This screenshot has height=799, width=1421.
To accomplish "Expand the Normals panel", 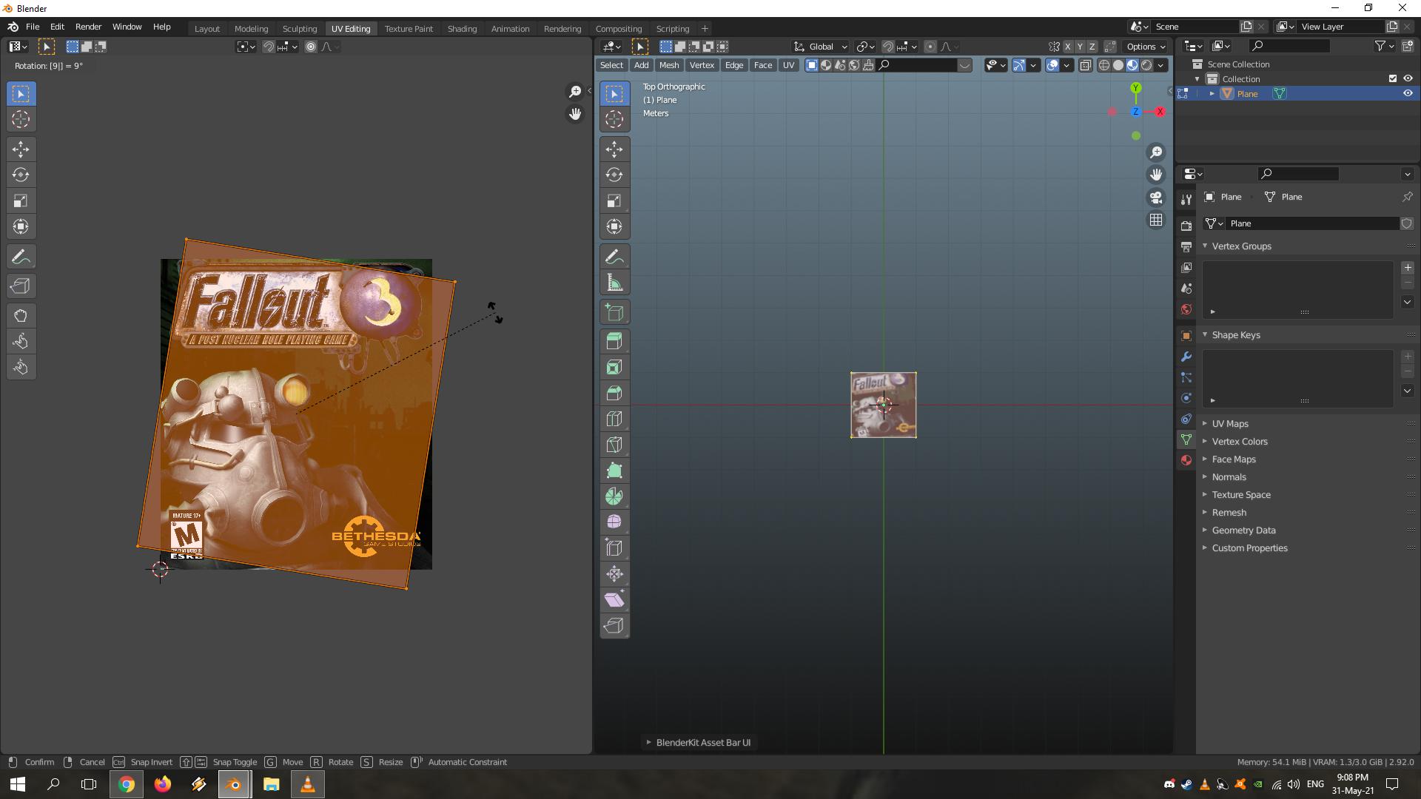I will point(1229,477).
